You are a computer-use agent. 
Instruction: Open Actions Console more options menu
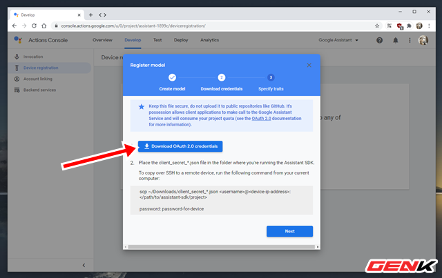click(x=410, y=40)
